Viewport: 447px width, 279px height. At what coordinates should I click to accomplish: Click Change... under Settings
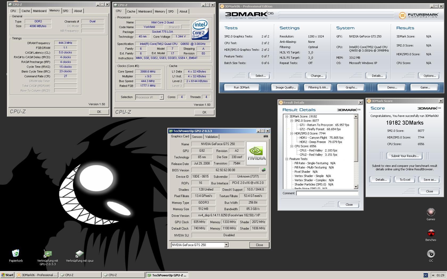pyautogui.click(x=317, y=76)
